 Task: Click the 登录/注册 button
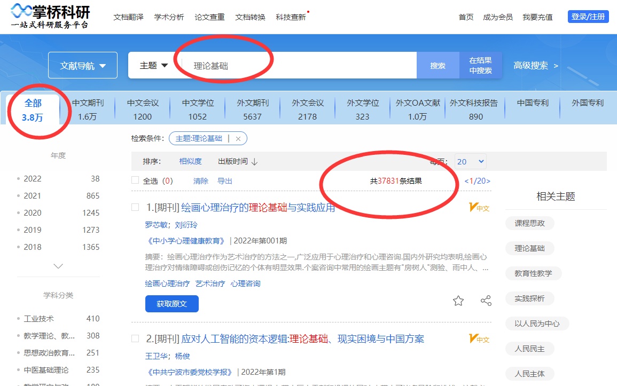pyautogui.click(x=588, y=17)
